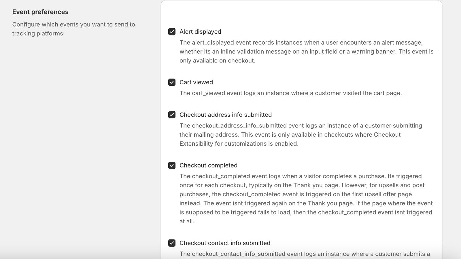Toggle Checkout address info submitted checkbox

coord(172,115)
